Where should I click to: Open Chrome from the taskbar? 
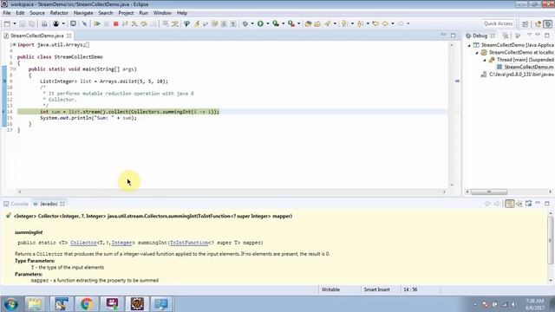tap(87, 304)
